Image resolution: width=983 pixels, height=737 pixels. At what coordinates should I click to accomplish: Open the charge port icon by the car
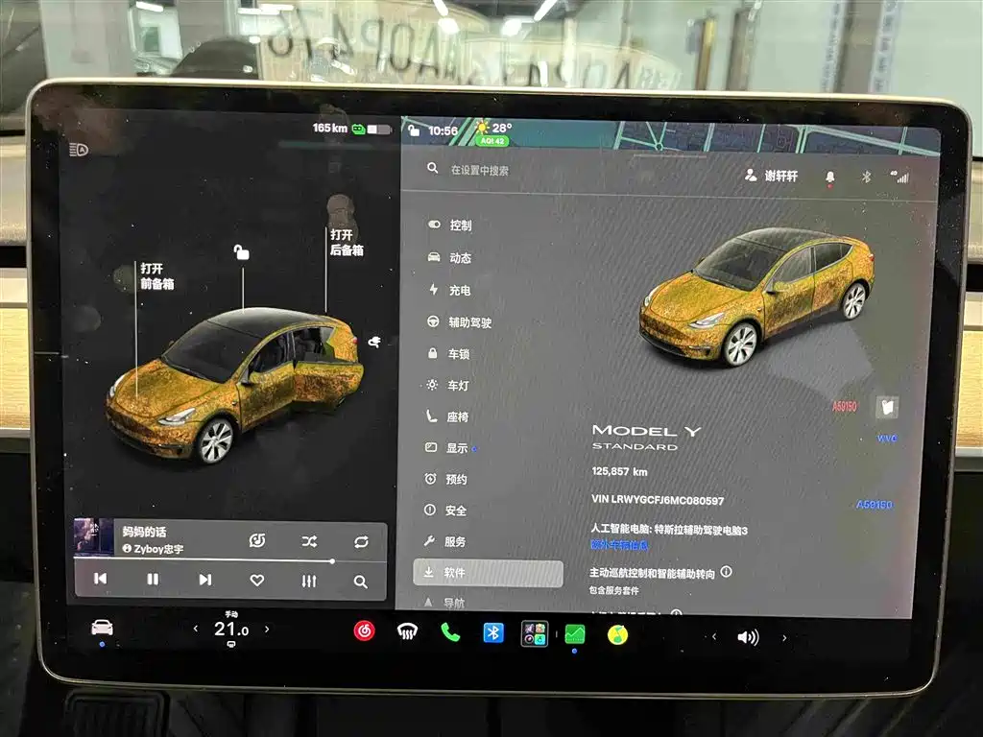click(x=374, y=342)
